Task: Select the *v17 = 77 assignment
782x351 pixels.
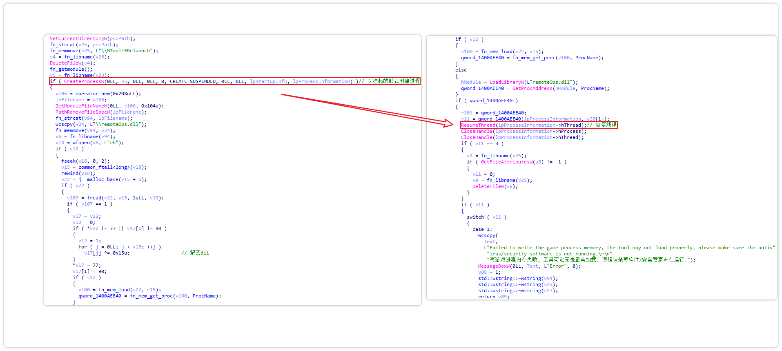Action: [x=87, y=265]
